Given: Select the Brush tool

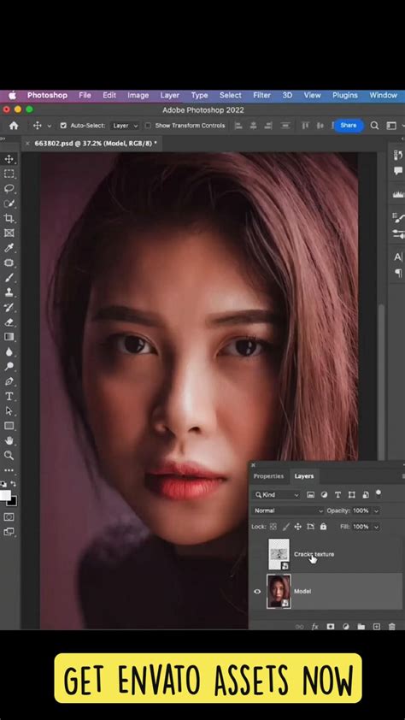Looking at the screenshot, I should click(9, 277).
